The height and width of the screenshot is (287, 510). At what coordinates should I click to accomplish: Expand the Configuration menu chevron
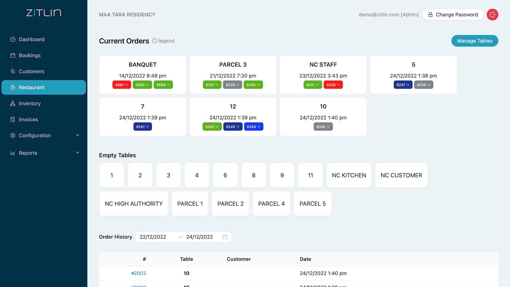pyautogui.click(x=77, y=136)
